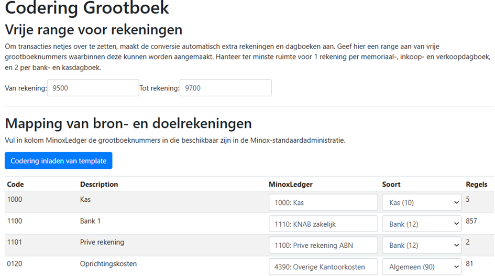Open Soort dropdown for Prive rekening row
Image resolution: width=495 pixels, height=276 pixels.
(x=422, y=245)
